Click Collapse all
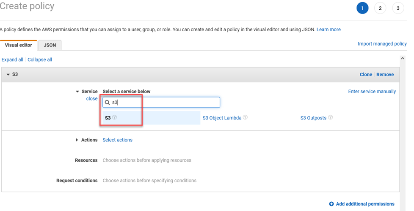The width and height of the screenshot is (414, 211). (x=40, y=60)
